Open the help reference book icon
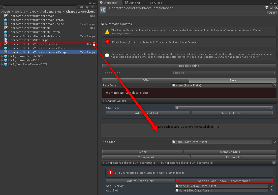278x195 pixels. [x=267, y=8]
